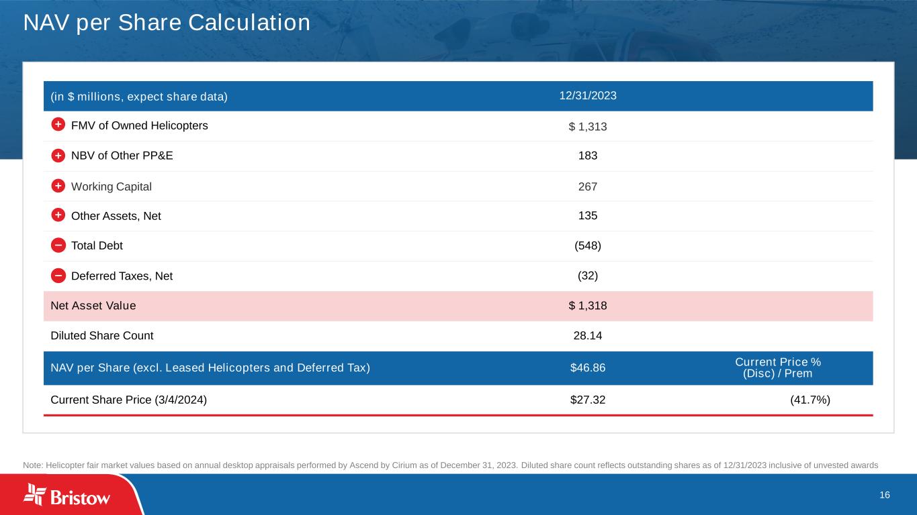Select the 12/31/2023 column header
Viewport: 917px width, 515px height.
coord(588,95)
